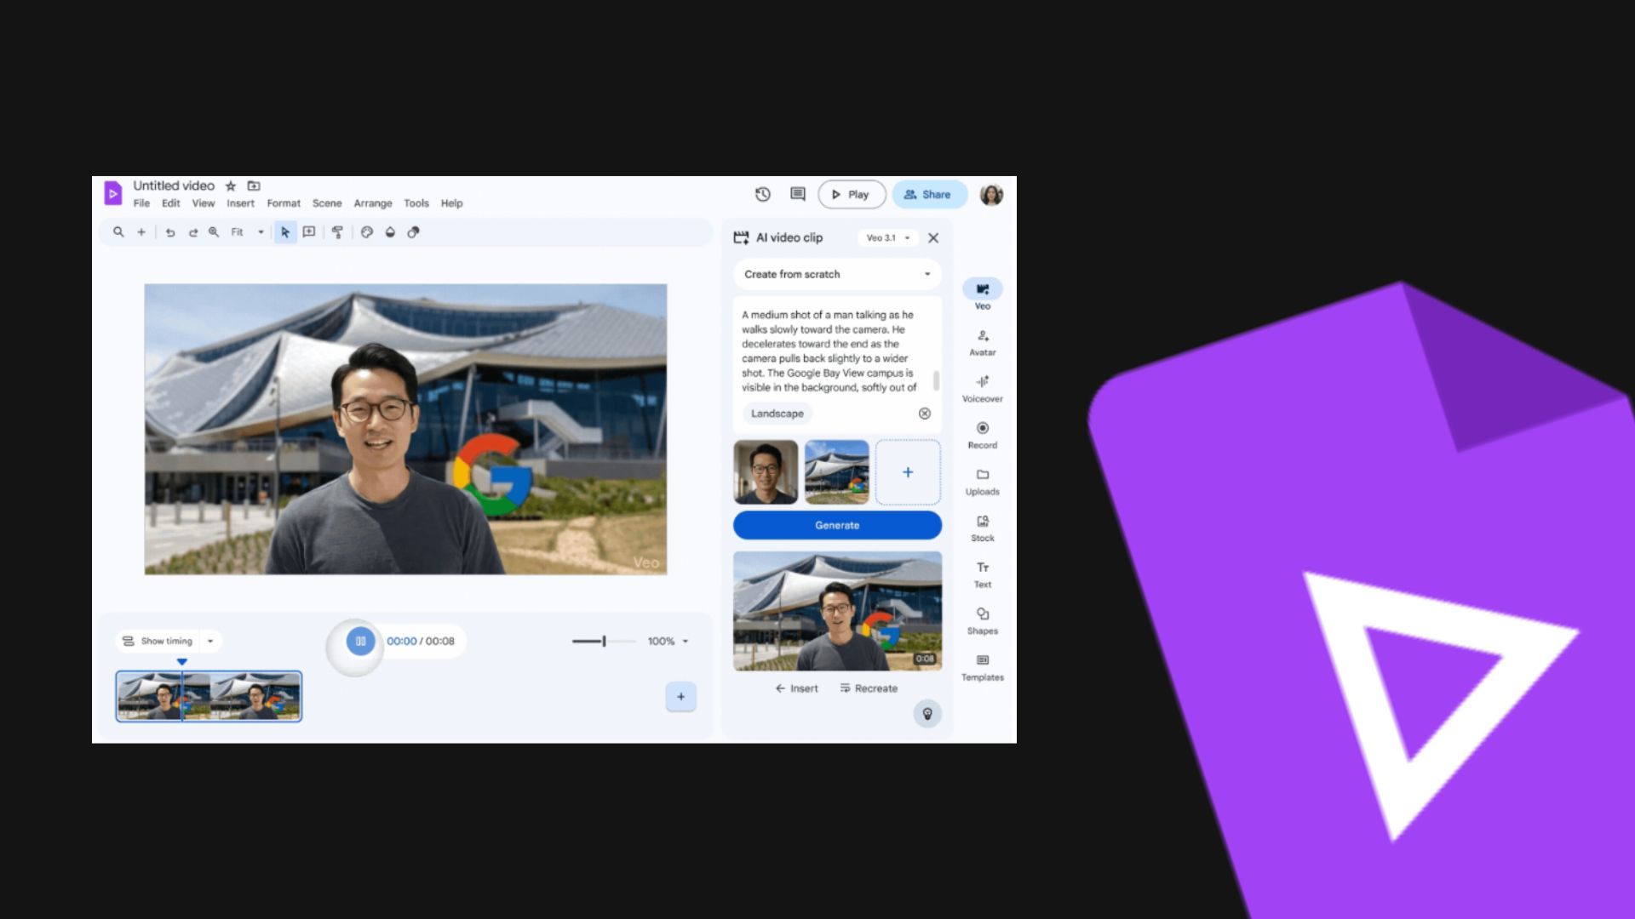
Task: Open the theme palette icon
Action: [367, 232]
